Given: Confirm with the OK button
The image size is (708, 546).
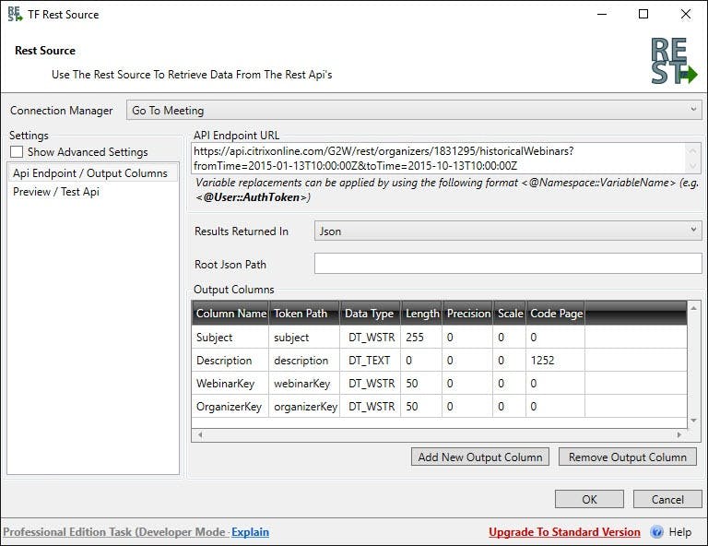Looking at the screenshot, I should (589, 499).
